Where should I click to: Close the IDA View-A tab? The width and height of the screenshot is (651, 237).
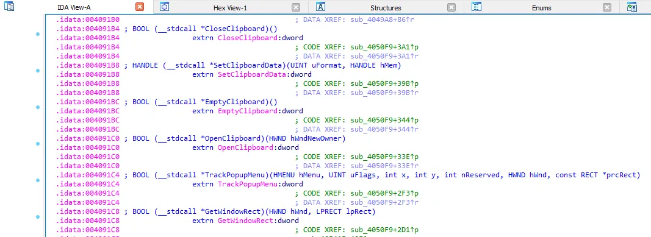coord(140,7)
